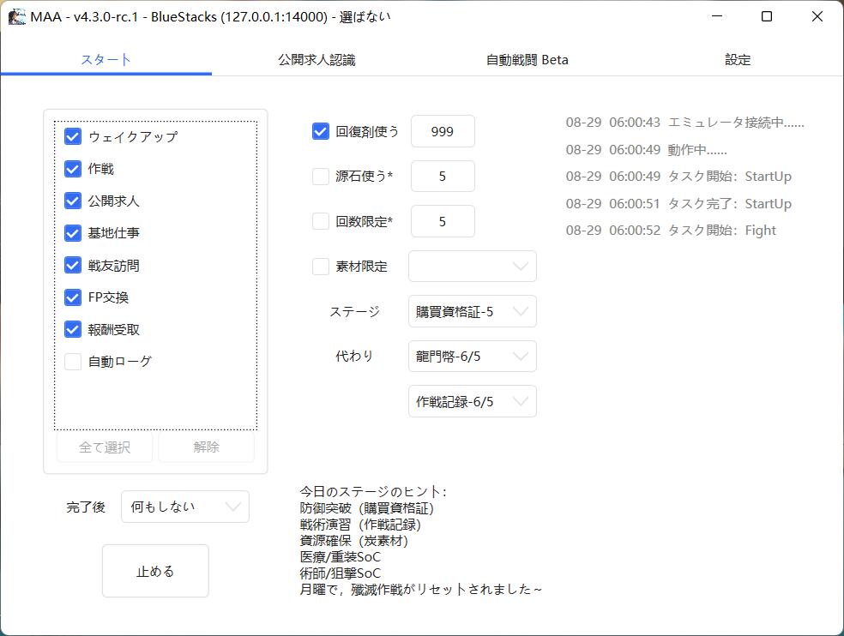
Task: Click the 源石使う count input field
Action: coord(443,176)
